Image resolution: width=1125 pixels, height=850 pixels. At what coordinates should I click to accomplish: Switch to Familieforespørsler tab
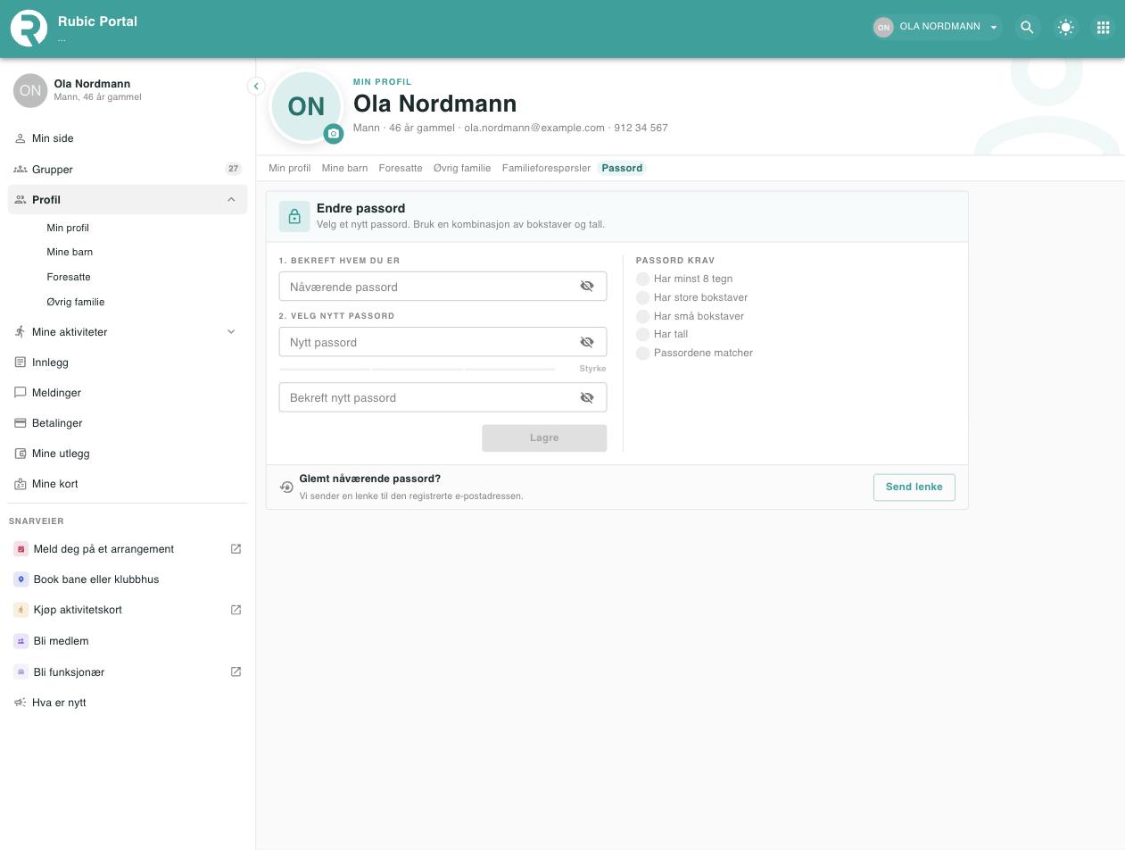pyautogui.click(x=546, y=168)
